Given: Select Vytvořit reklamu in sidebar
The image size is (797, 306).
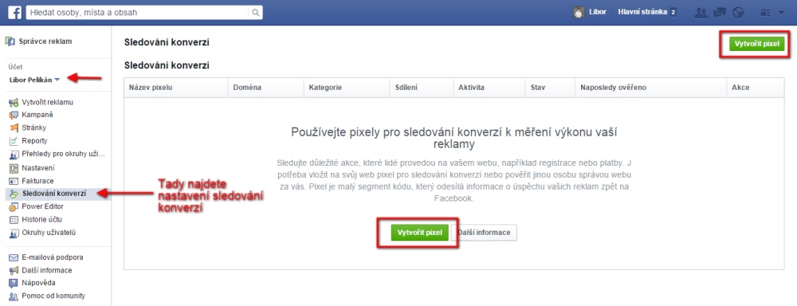Looking at the screenshot, I should tap(48, 102).
